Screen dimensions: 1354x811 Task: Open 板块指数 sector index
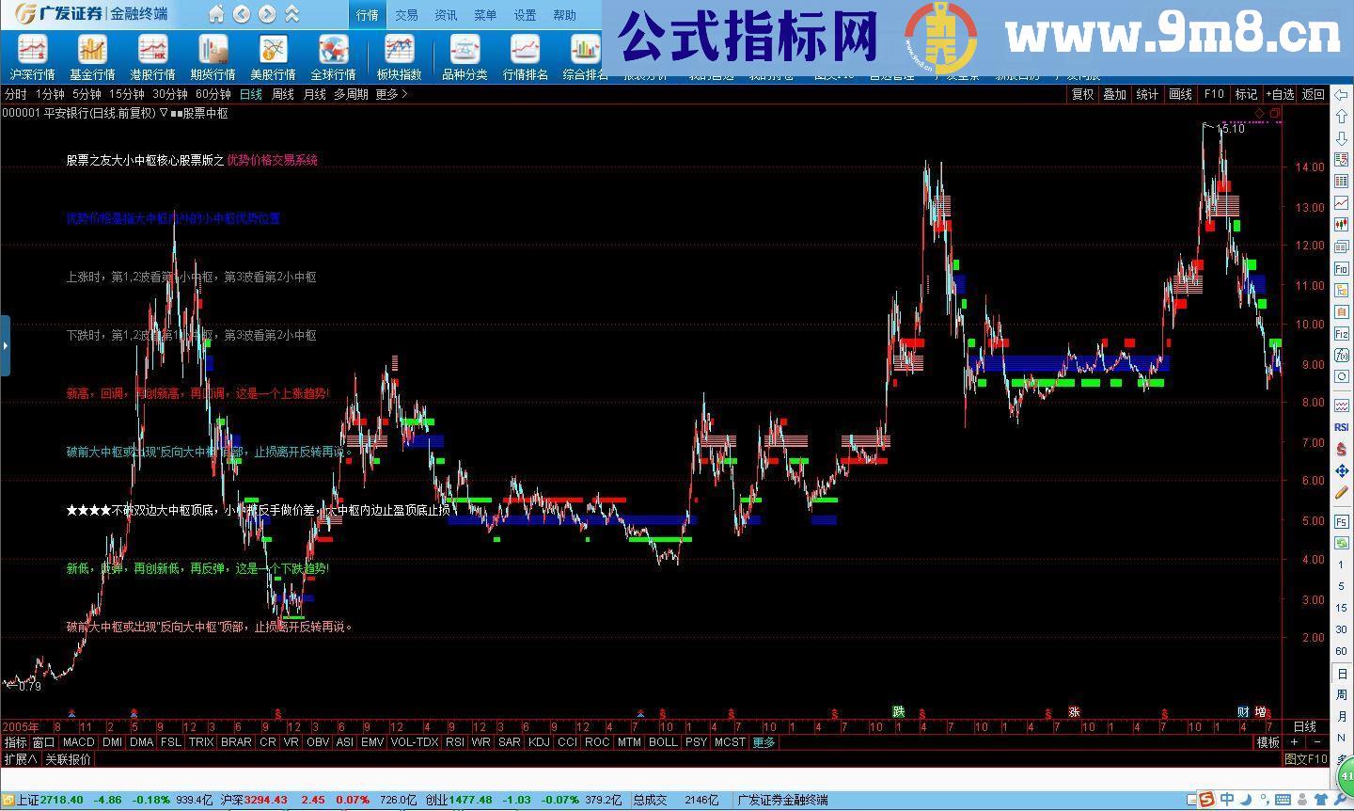[x=399, y=57]
